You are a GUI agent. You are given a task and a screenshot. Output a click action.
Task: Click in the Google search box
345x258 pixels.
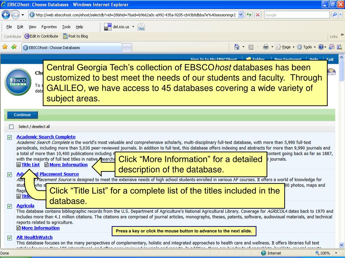pos(296,15)
